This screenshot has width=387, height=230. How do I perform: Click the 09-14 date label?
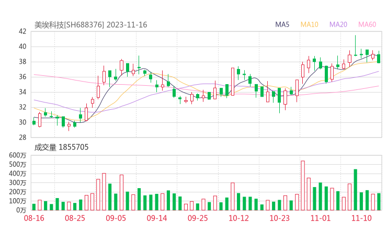[157, 218]
